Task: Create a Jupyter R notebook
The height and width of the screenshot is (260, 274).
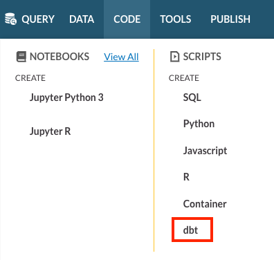Action: (50, 131)
